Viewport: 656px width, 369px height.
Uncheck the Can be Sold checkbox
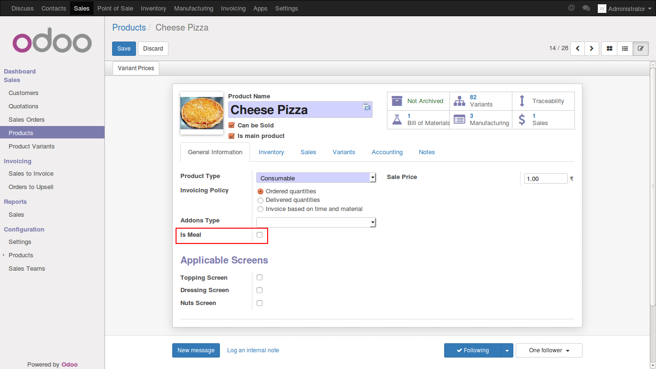(x=232, y=125)
